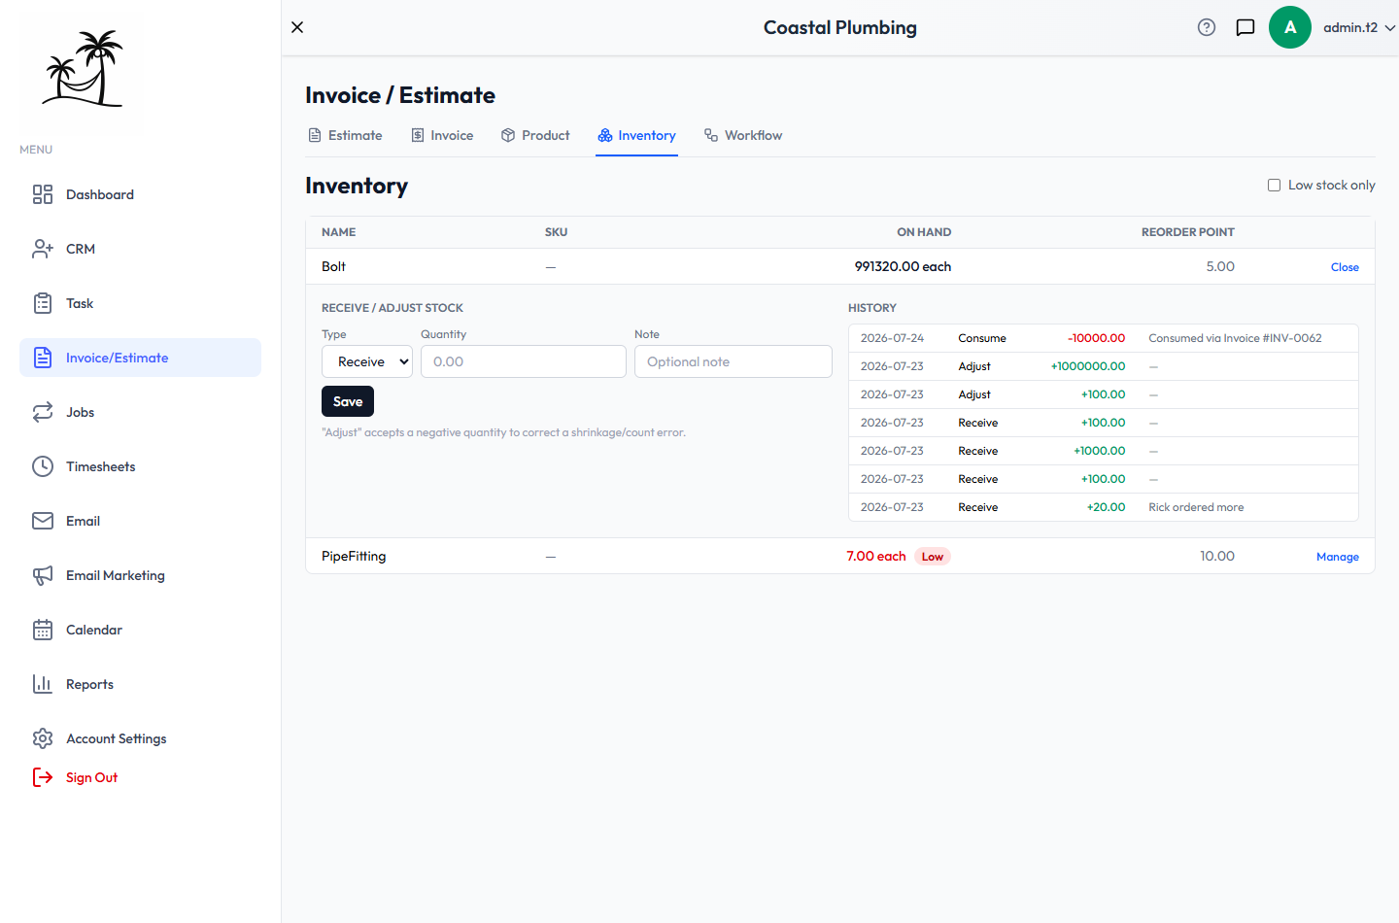Click the Consumed via Invoice #INV-0062 note

tap(1235, 338)
